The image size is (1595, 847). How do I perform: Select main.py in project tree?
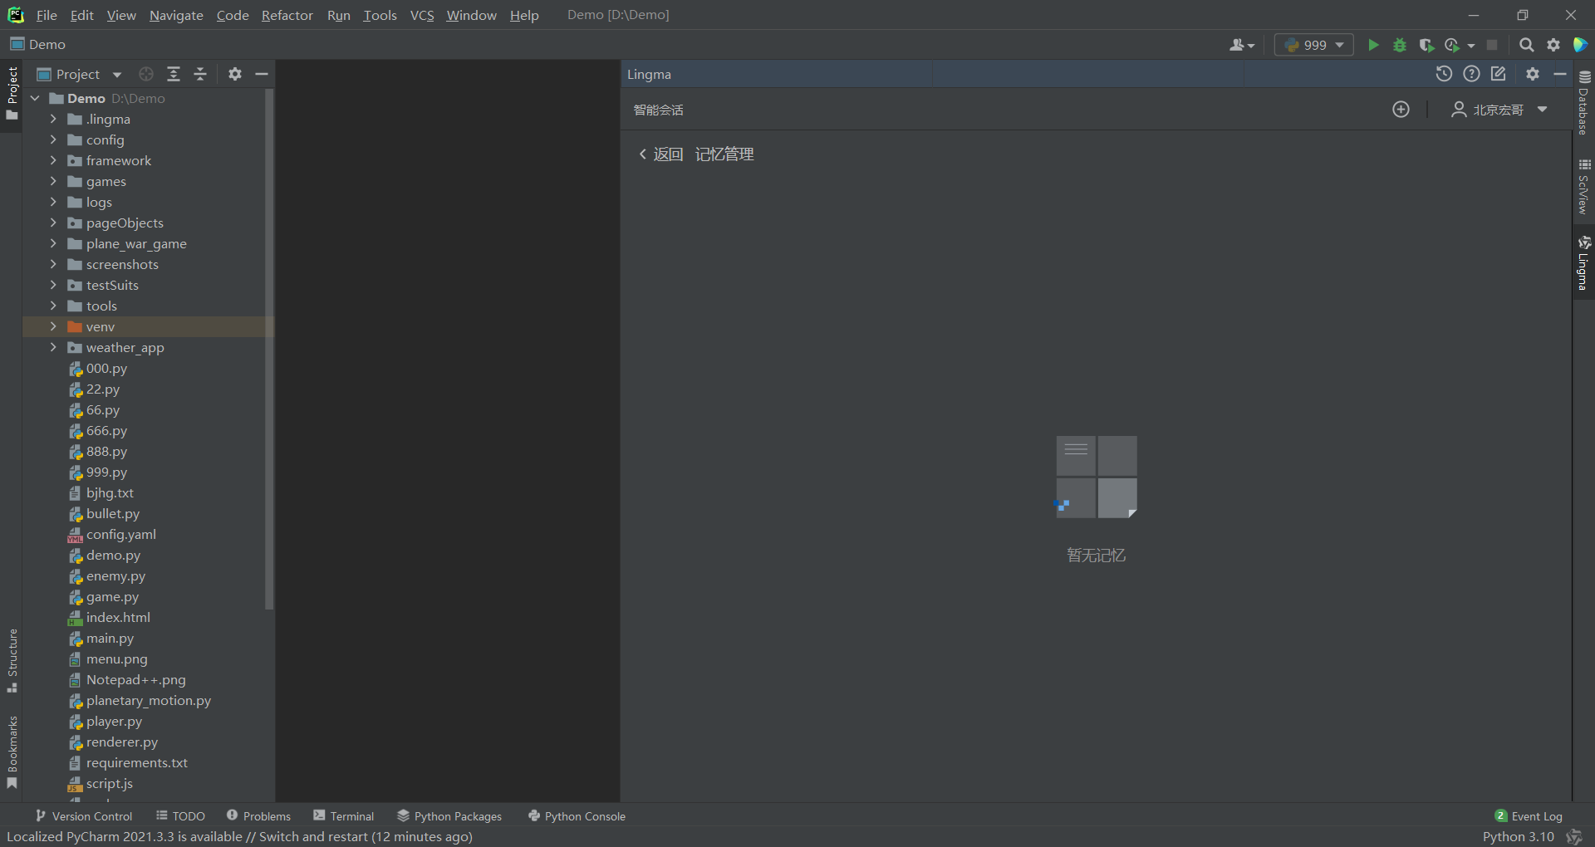[110, 639]
